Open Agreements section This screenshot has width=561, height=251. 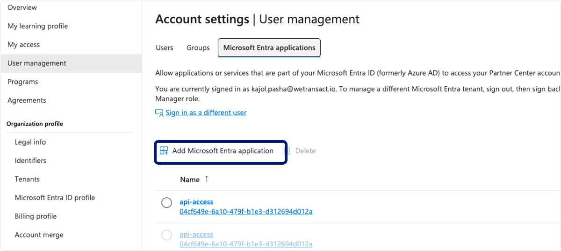[x=27, y=100]
